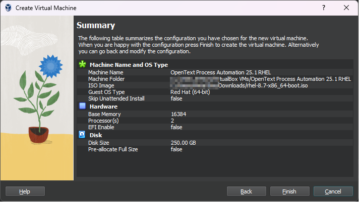Image resolution: width=359 pixels, height=202 pixels.
Task: Click the Guest OS Type row
Action: point(106,92)
